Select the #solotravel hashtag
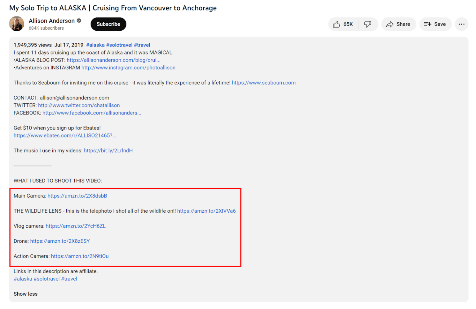Image resolution: width=476 pixels, height=309 pixels. [119, 45]
